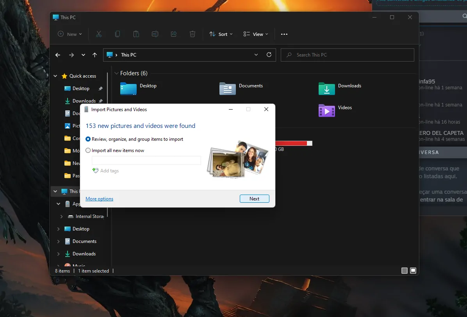467x317 pixels.
Task: Expand the Documents node under This PC
Action: [x=59, y=241]
